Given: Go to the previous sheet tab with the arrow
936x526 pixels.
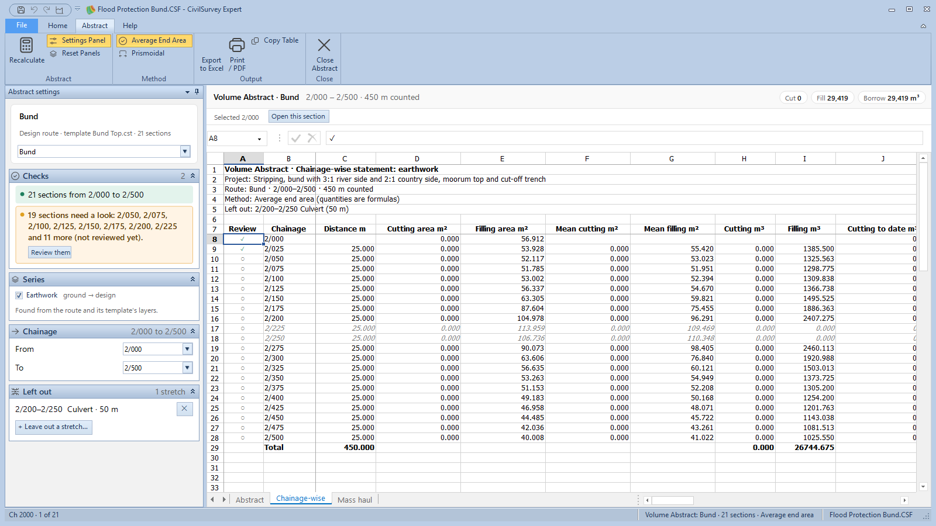Looking at the screenshot, I should 212,500.
